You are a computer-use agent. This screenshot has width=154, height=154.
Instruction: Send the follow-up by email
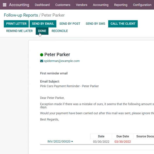[43, 24]
